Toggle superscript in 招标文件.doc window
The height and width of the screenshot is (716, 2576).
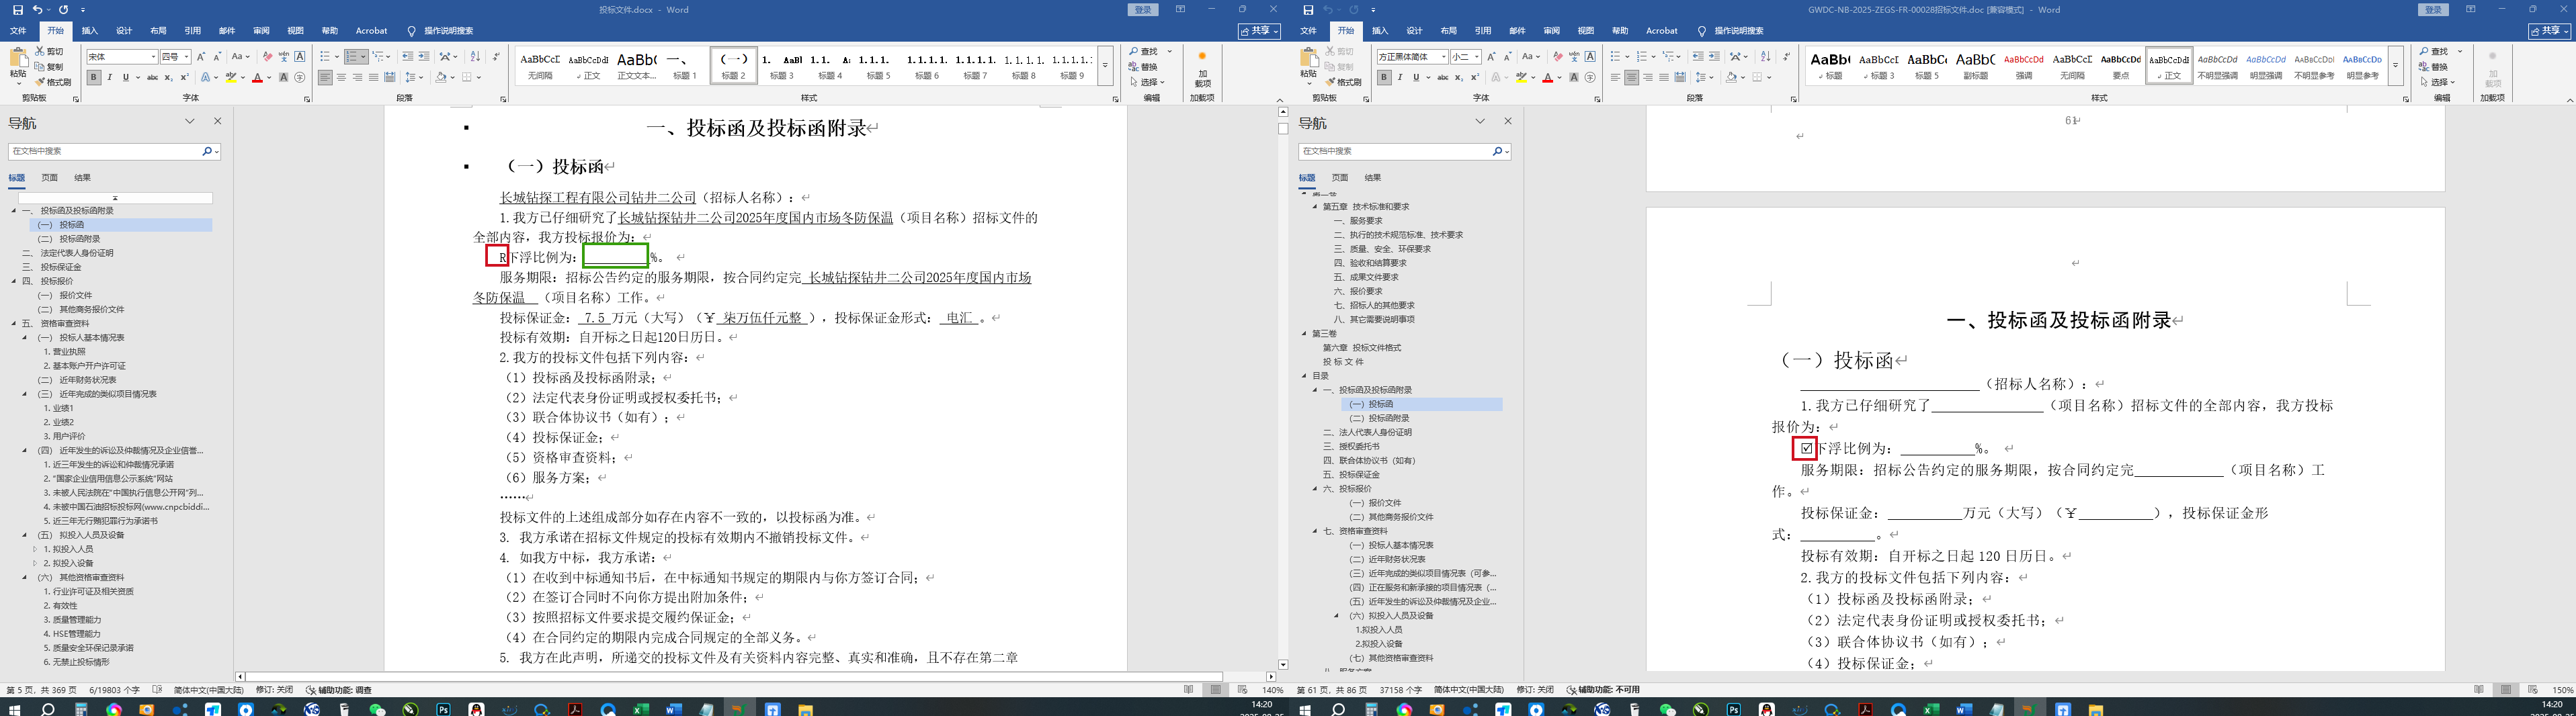click(1474, 77)
